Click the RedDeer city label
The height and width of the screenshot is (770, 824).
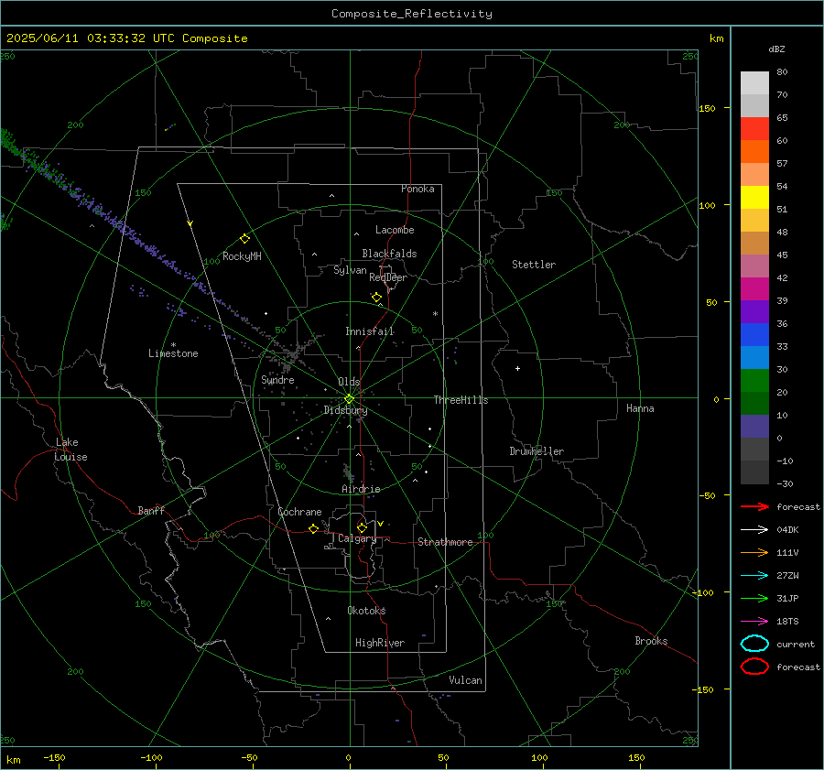[x=388, y=277]
